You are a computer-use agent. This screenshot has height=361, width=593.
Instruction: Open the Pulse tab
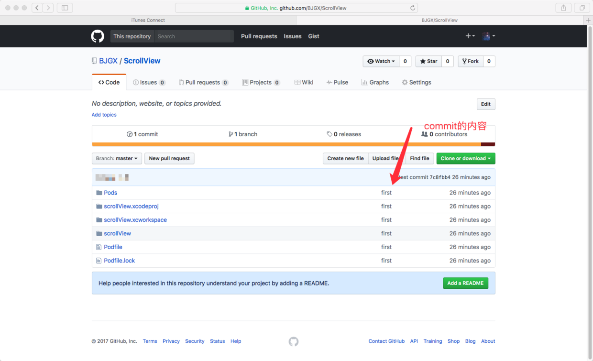[x=337, y=82]
